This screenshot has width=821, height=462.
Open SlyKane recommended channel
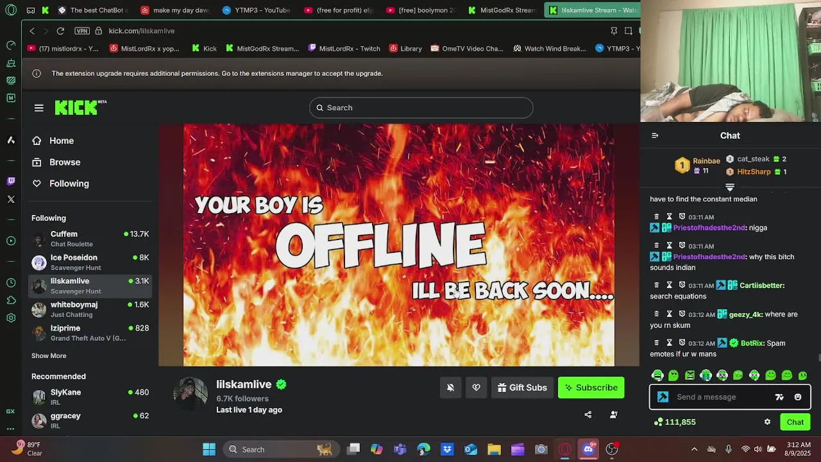[x=90, y=397]
